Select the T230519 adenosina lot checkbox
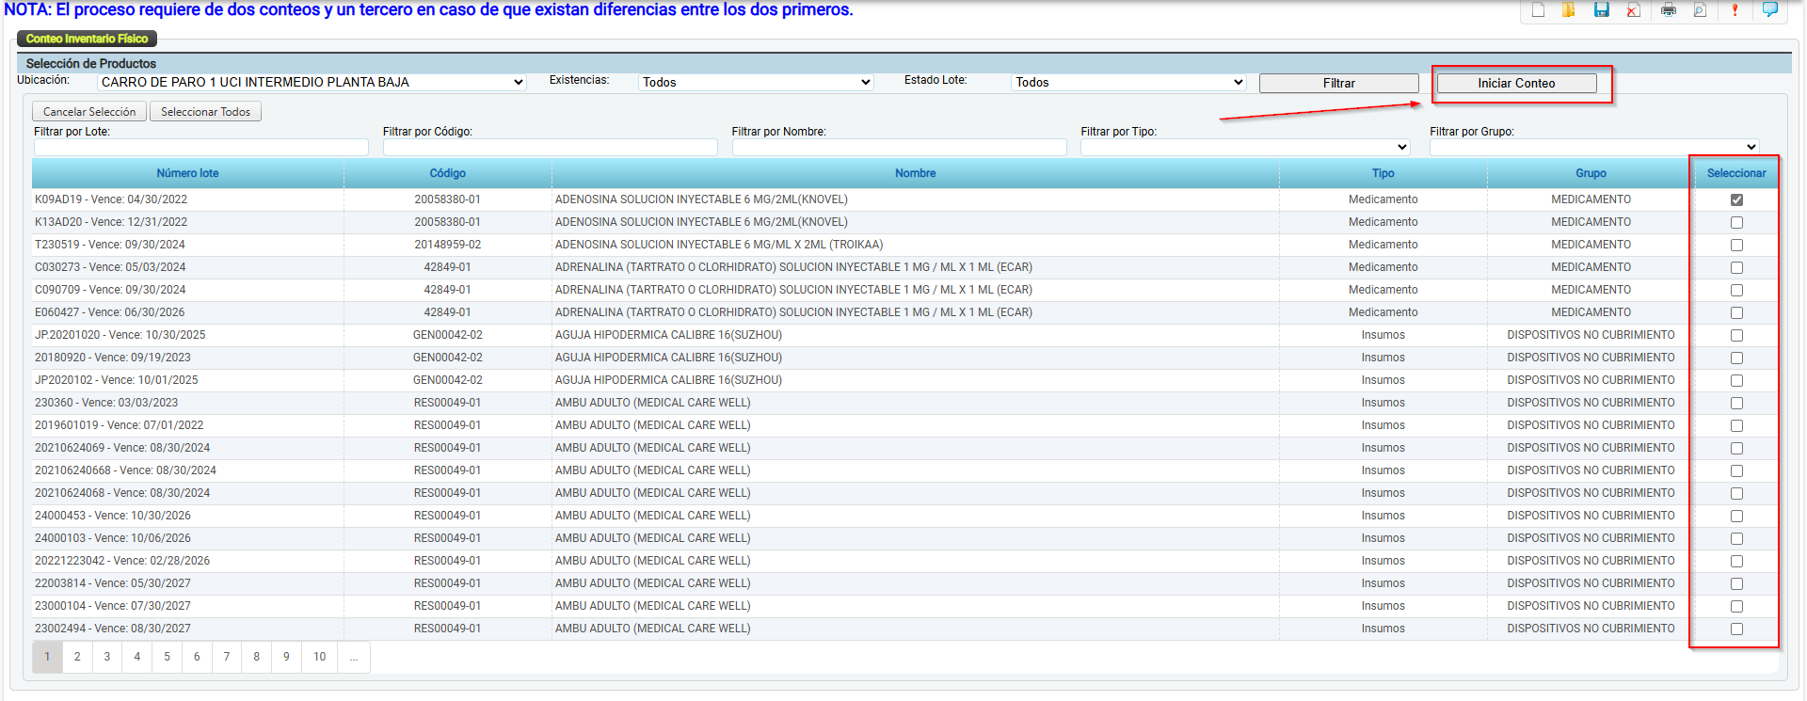The width and height of the screenshot is (1807, 701). pos(1736,245)
